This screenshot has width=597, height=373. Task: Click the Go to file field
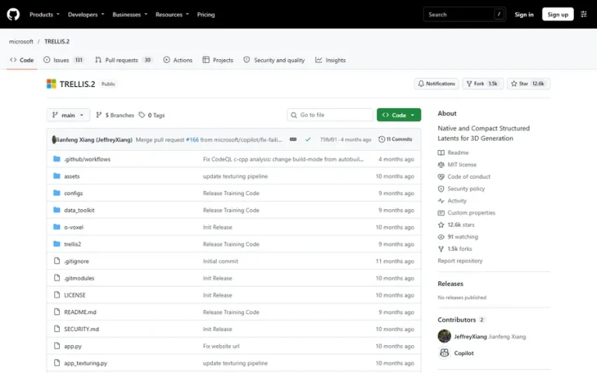[330, 115]
